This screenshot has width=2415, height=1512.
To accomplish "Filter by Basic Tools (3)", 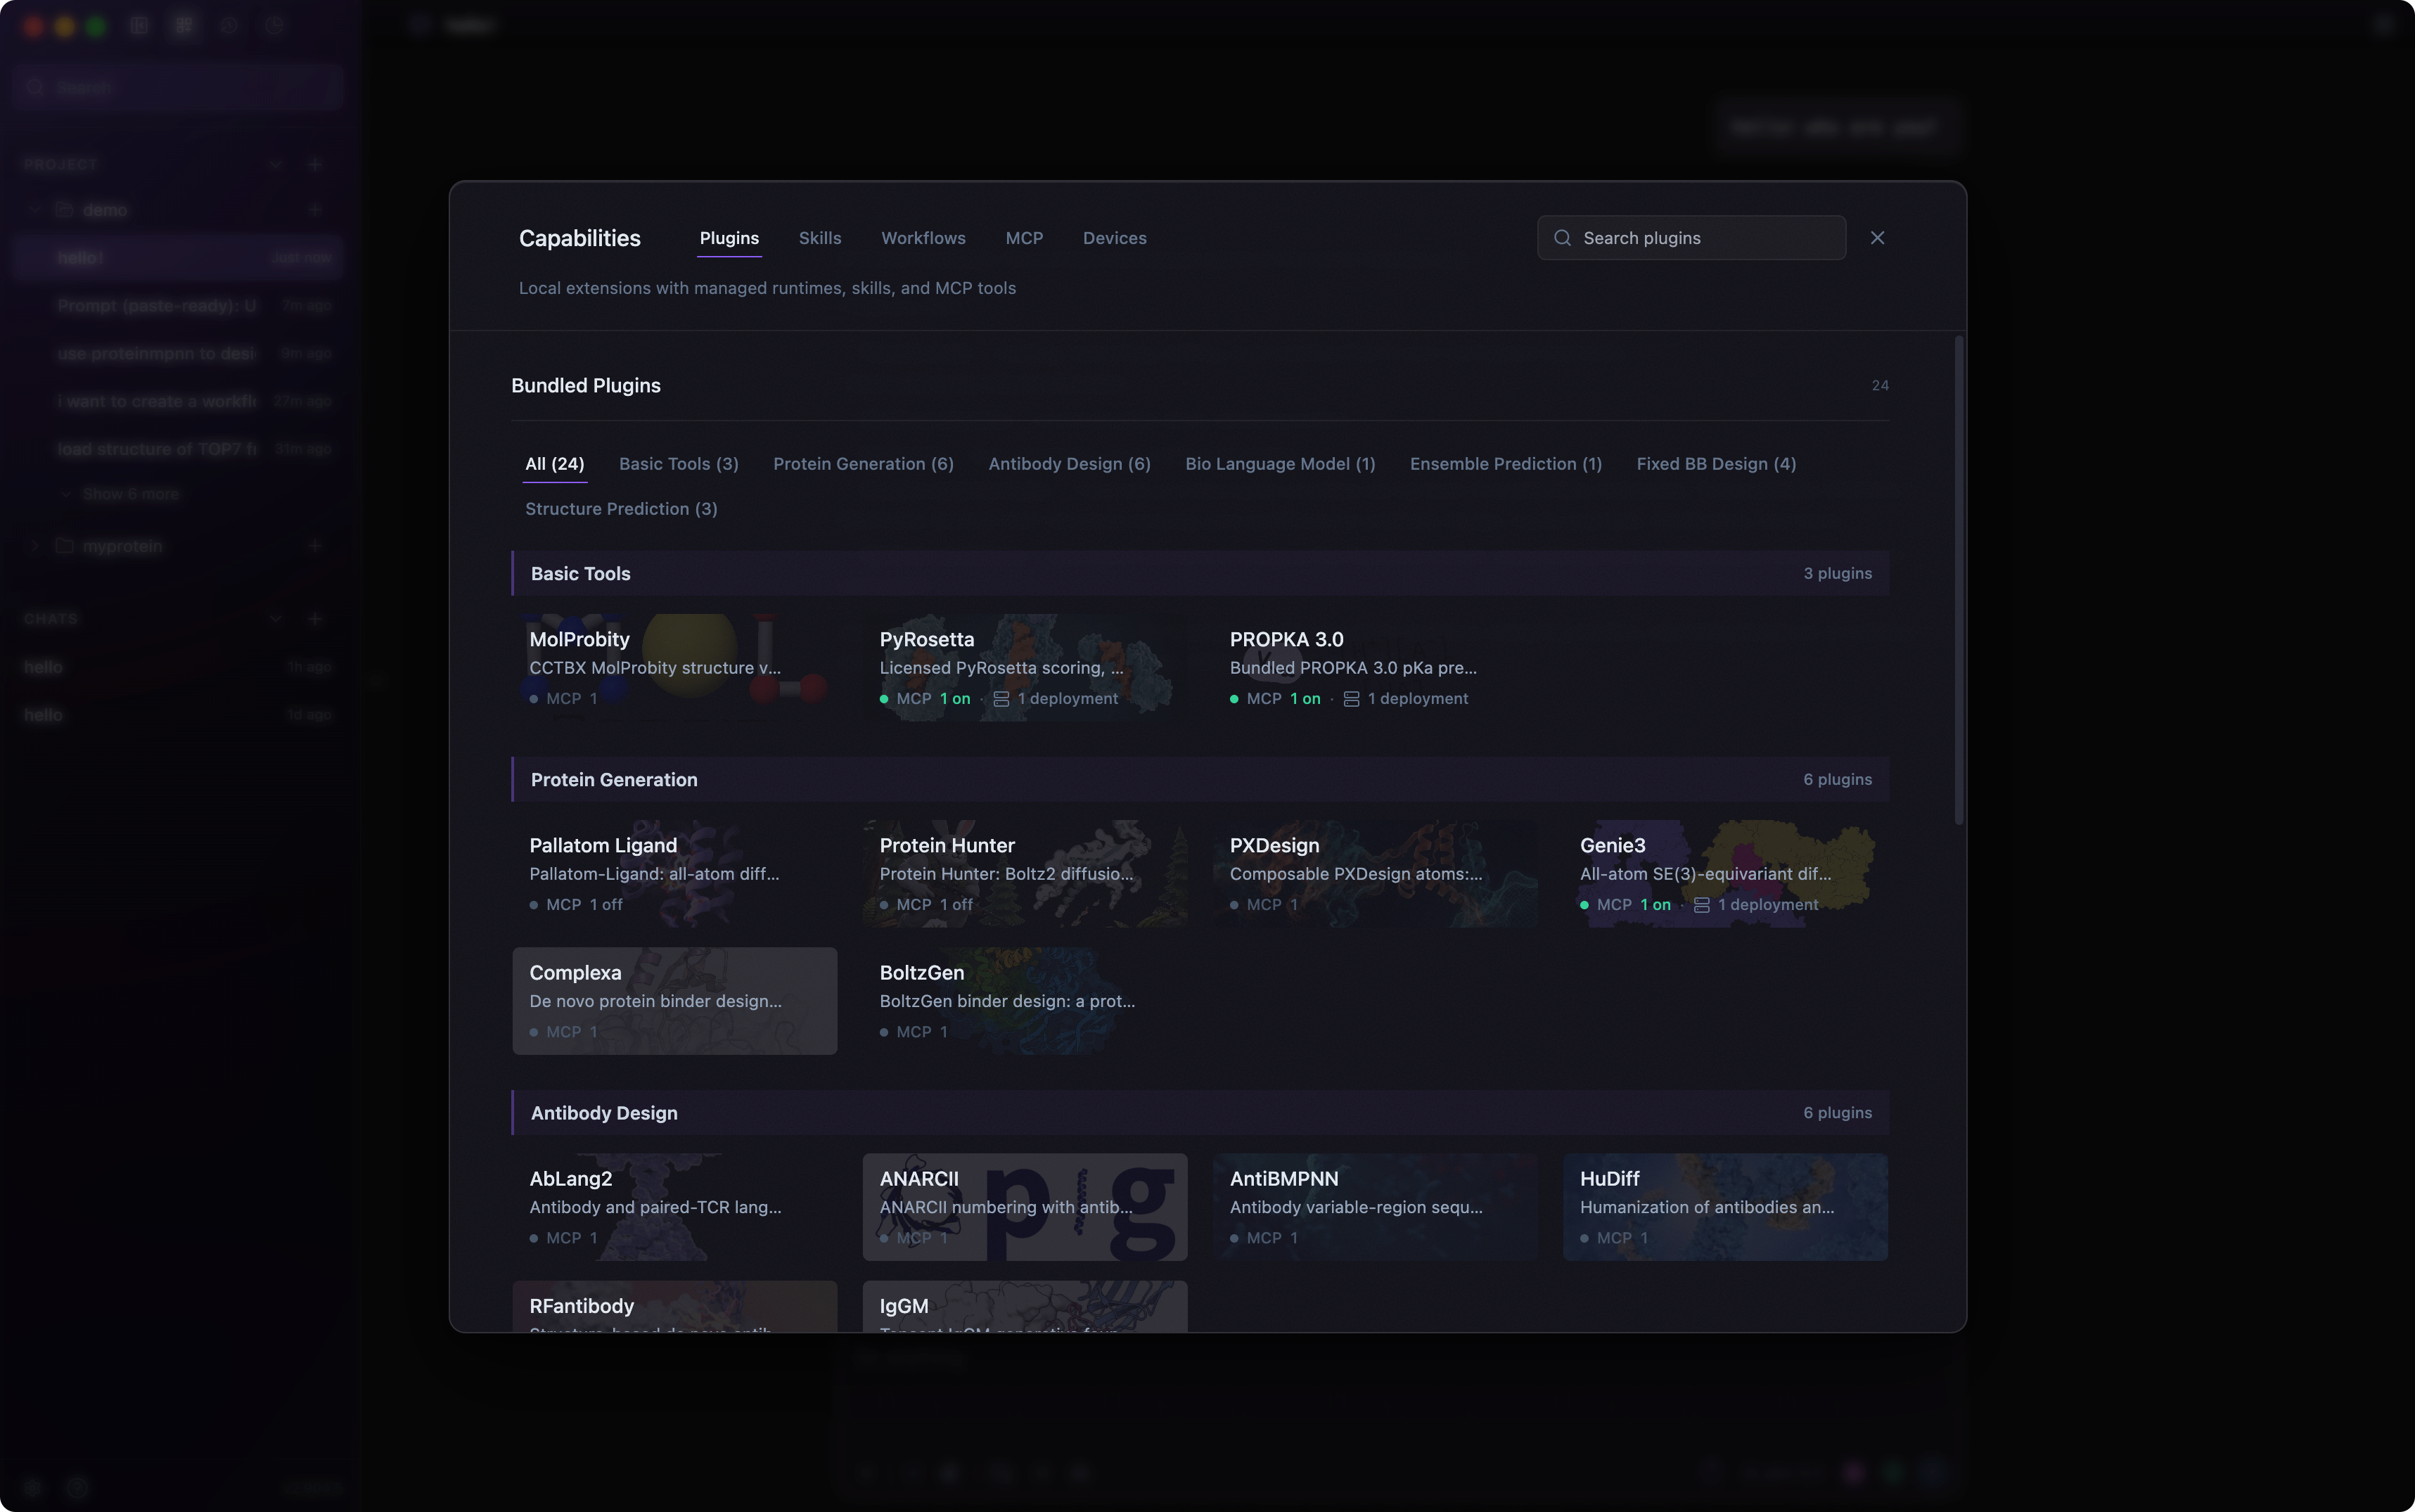I will pyautogui.click(x=679, y=464).
